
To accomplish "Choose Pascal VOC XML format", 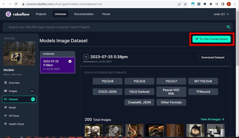I will 171,92.
